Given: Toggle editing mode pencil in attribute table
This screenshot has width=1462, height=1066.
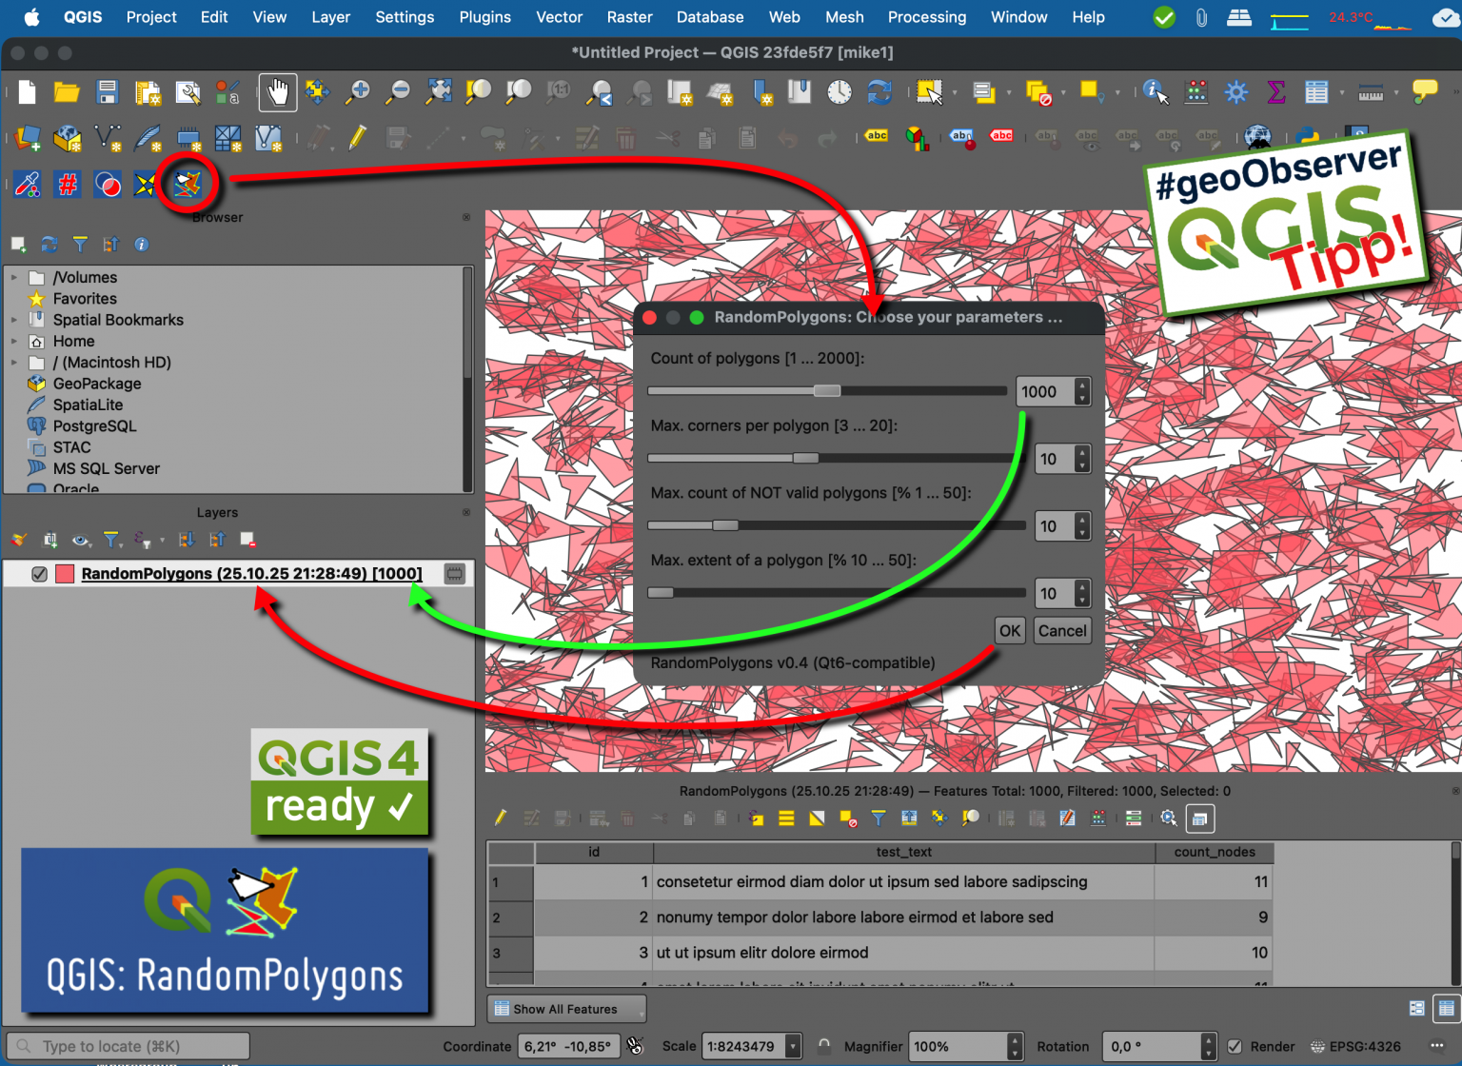Looking at the screenshot, I should click(500, 818).
